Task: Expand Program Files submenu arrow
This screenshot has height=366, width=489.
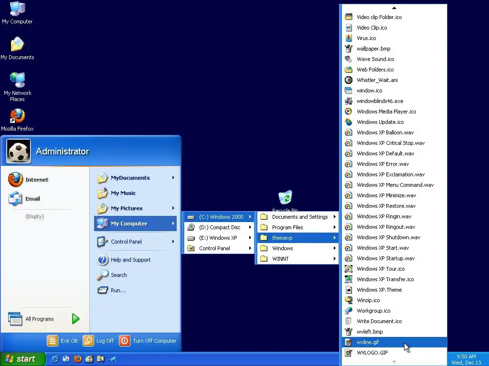Action: [x=334, y=227]
